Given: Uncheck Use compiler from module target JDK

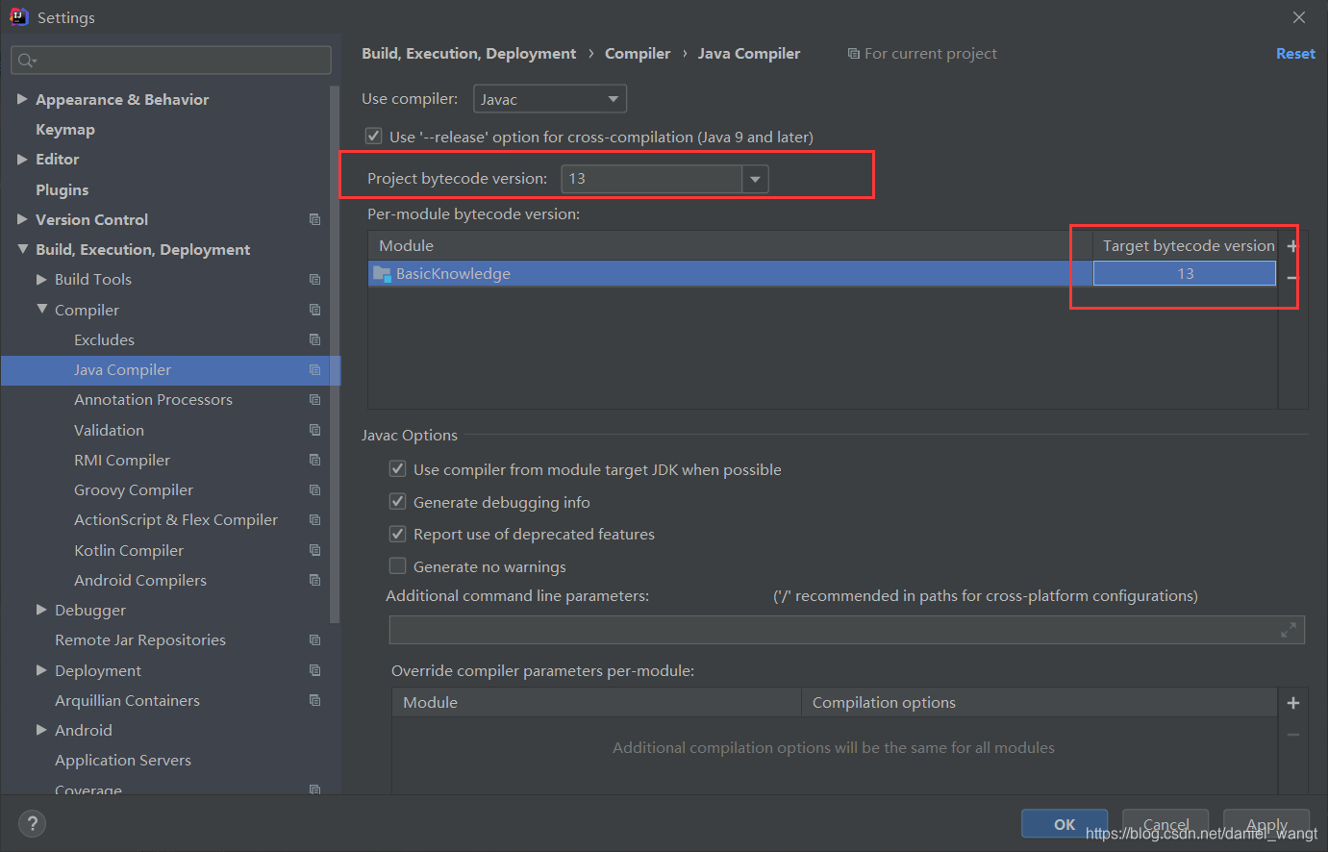Looking at the screenshot, I should [397, 469].
